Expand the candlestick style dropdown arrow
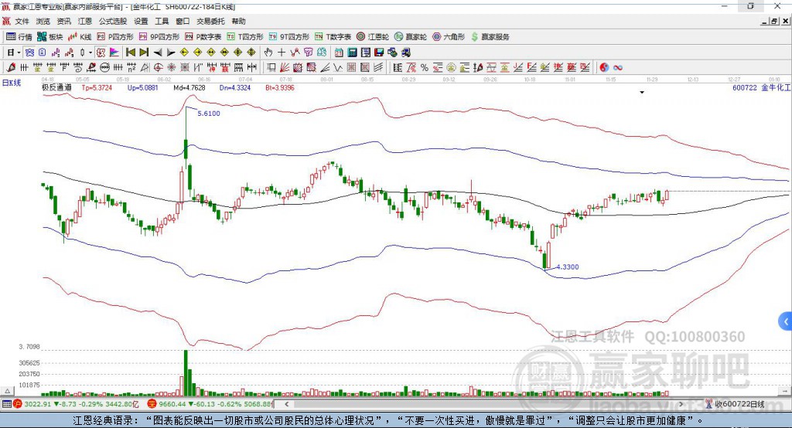 click(x=90, y=53)
